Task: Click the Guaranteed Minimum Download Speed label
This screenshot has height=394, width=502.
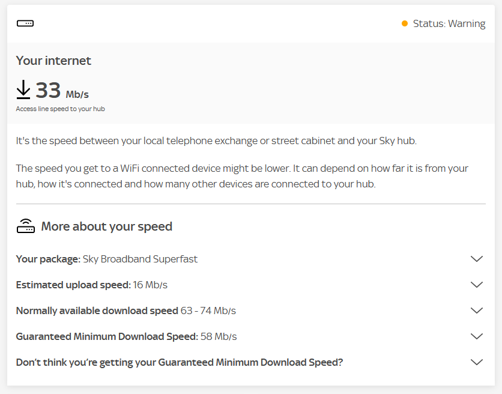Action: pyautogui.click(x=107, y=336)
